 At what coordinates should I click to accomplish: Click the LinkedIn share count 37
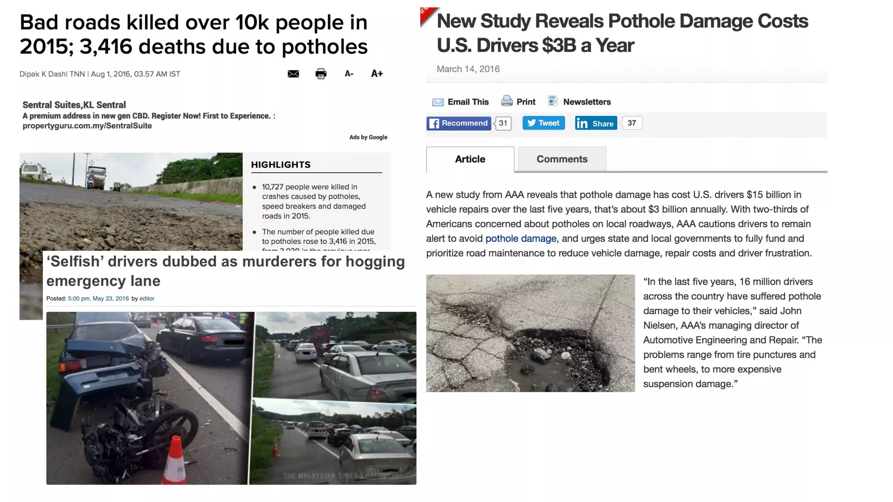pos(631,123)
